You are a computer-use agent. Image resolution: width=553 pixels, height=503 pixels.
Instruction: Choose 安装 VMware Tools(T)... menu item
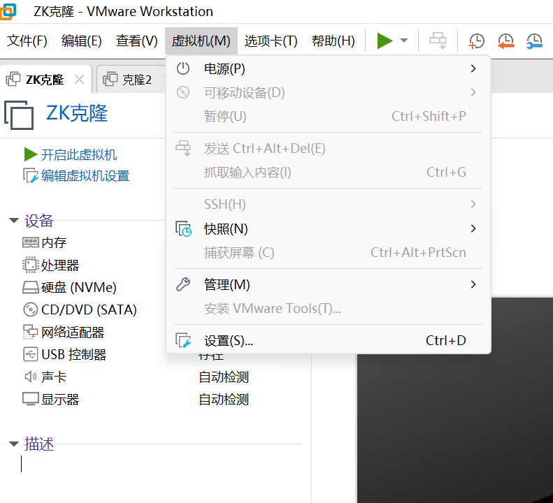coord(329,308)
